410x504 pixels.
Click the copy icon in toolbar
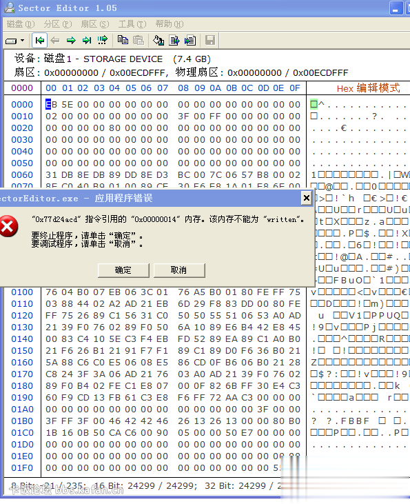pyautogui.click(x=123, y=40)
